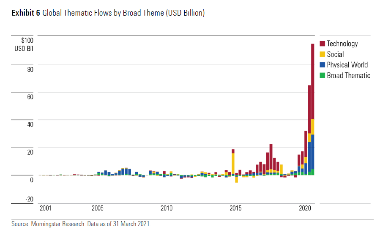
Task: Select the Broad Thematic legend label
Action: pyautogui.click(x=348, y=75)
